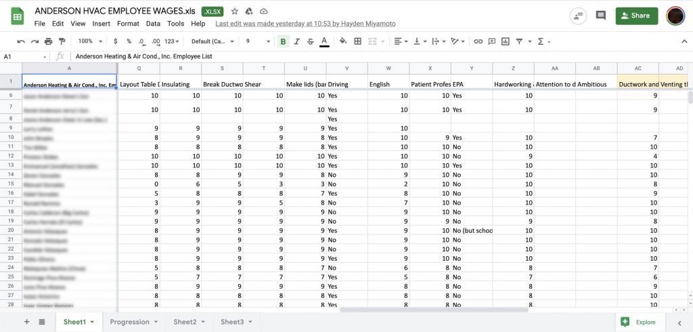693x332 pixels.
Task: Open the Format menu
Action: click(128, 24)
